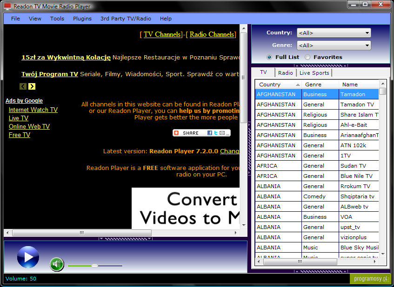Start playback with the blue Play button
394x287 pixels.
tap(28, 257)
